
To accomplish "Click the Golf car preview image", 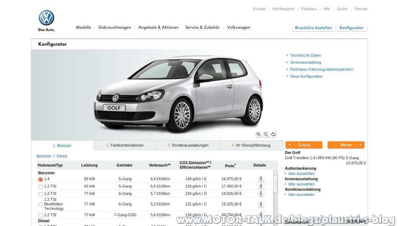I will (179, 94).
